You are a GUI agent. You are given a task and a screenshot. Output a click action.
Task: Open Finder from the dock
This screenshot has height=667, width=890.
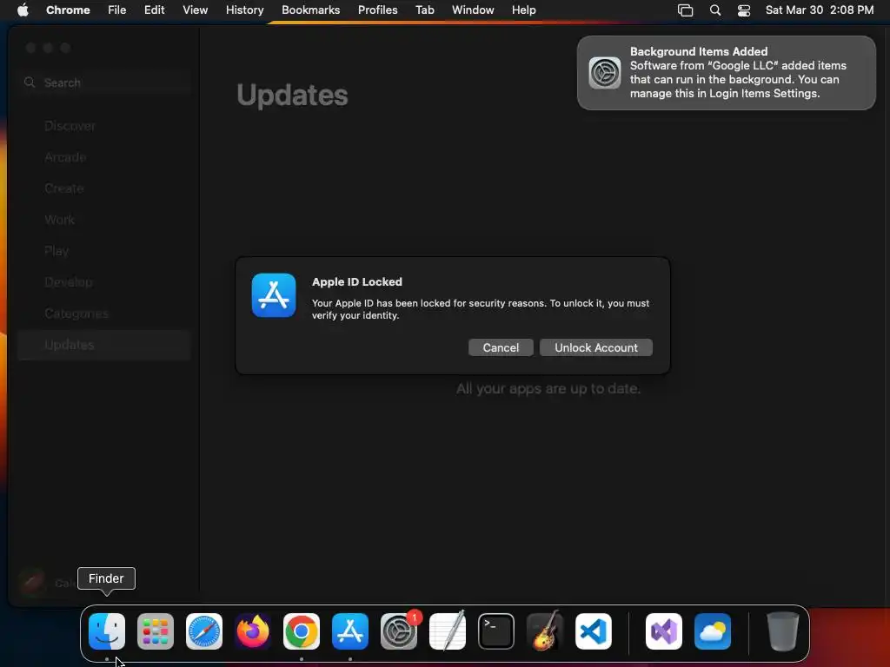tap(107, 631)
